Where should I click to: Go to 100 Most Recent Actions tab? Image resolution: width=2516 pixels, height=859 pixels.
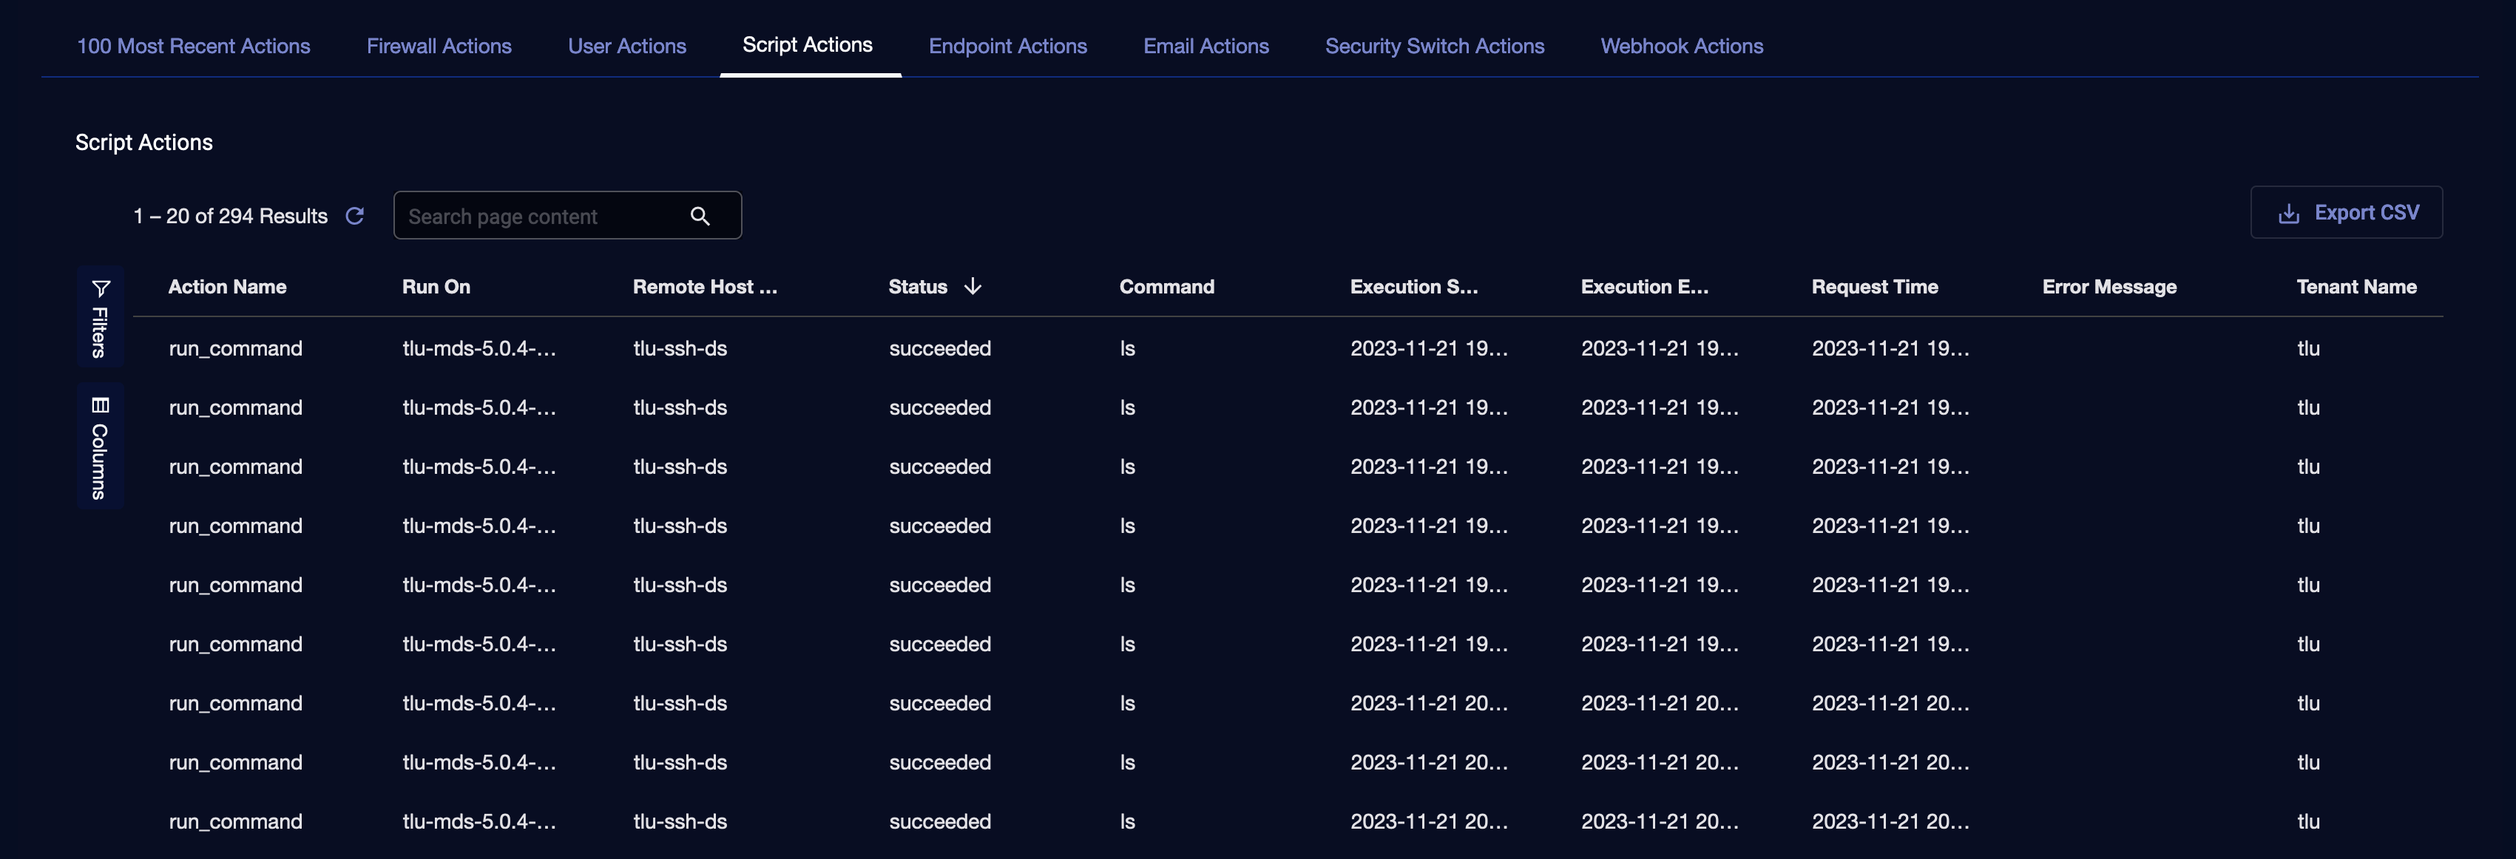coord(193,46)
